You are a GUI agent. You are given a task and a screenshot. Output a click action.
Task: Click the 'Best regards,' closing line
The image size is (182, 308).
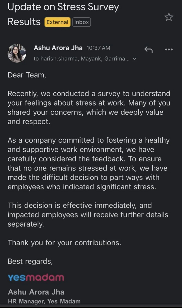point(30,261)
